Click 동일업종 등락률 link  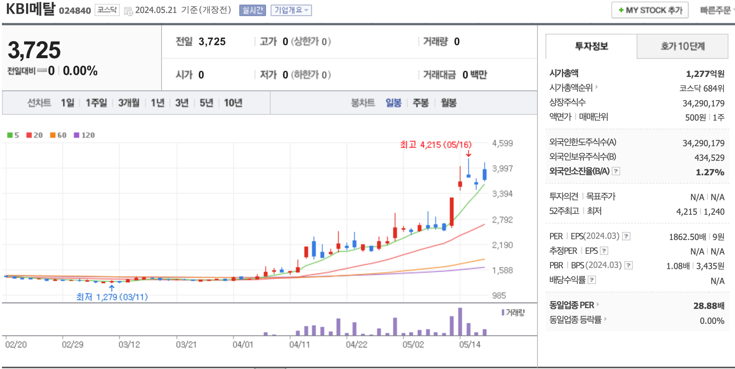[x=575, y=319]
